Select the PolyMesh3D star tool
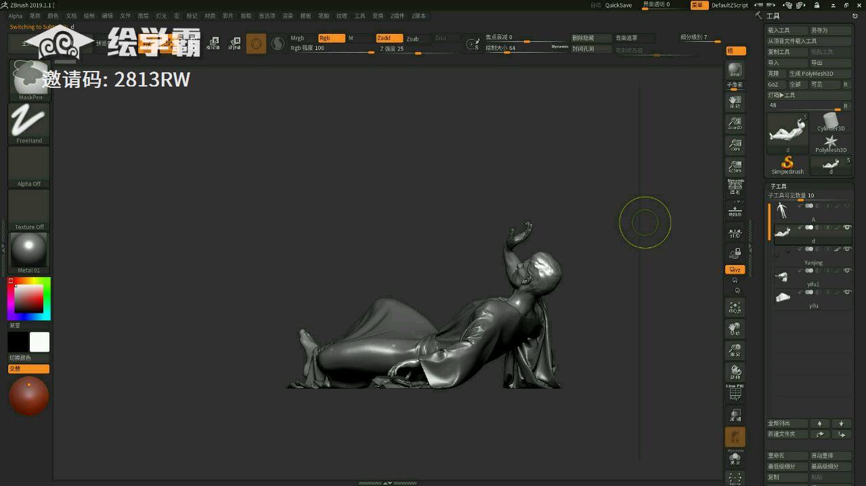Screen dimensions: 866x486 [x=831, y=144]
